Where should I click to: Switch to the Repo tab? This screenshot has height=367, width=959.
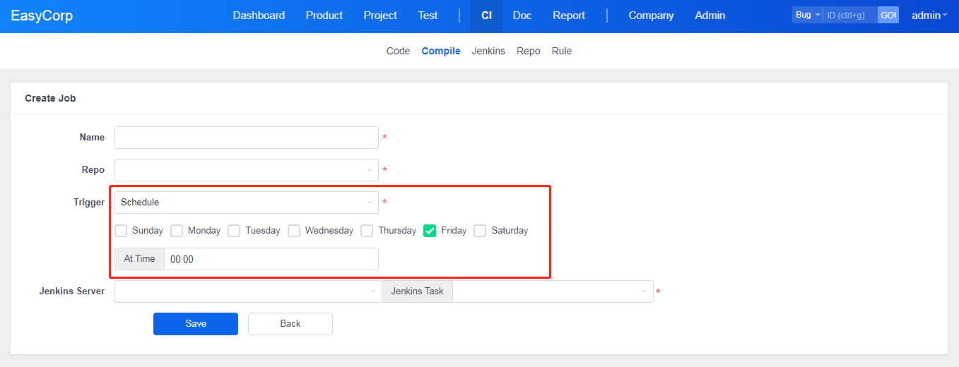point(528,51)
